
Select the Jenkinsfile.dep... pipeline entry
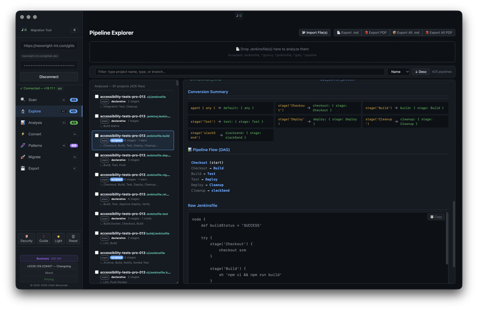133,160
